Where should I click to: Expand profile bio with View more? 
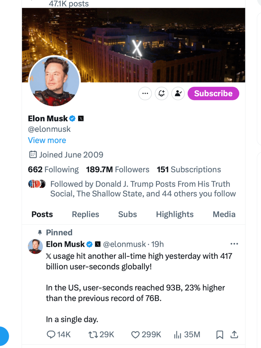(47, 140)
